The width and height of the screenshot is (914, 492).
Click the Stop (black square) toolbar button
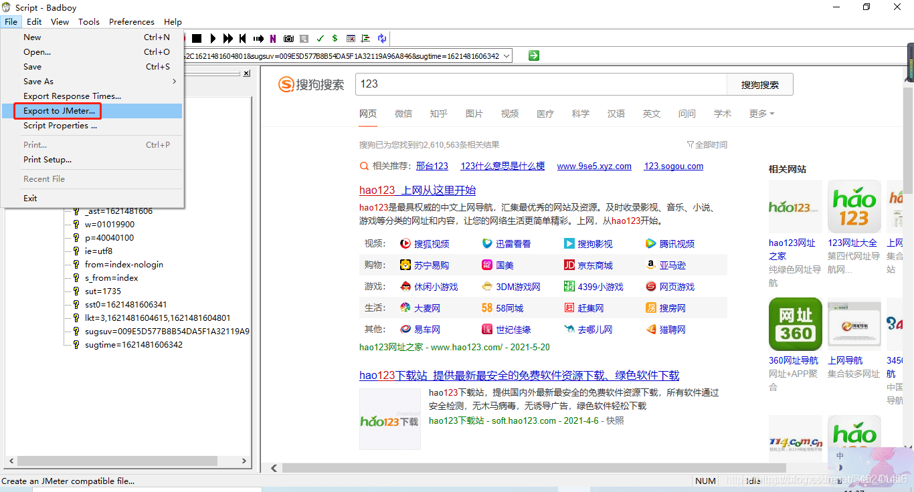point(197,39)
